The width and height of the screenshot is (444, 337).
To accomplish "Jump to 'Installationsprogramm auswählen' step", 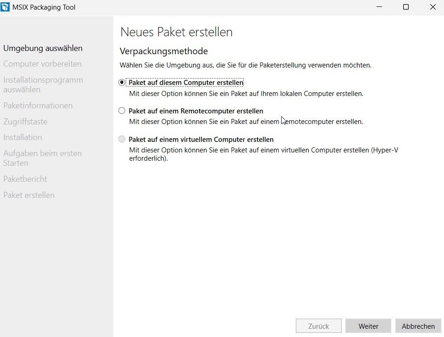I will coord(43,84).
